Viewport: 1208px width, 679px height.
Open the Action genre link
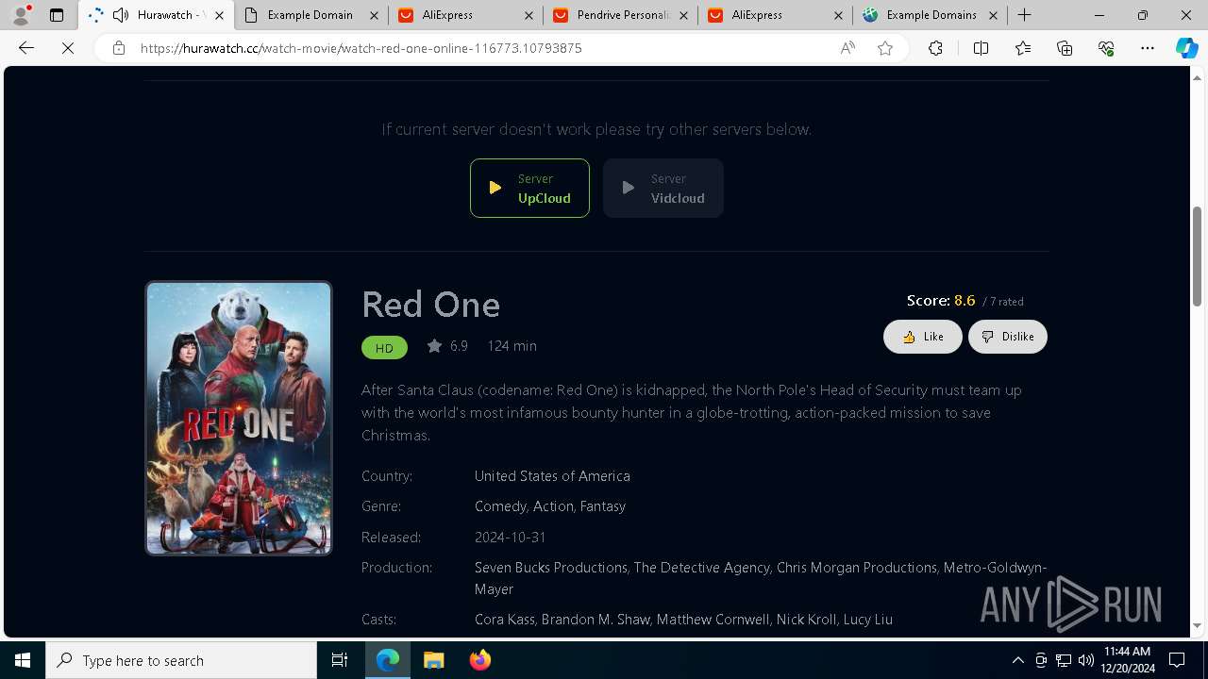pyautogui.click(x=552, y=506)
